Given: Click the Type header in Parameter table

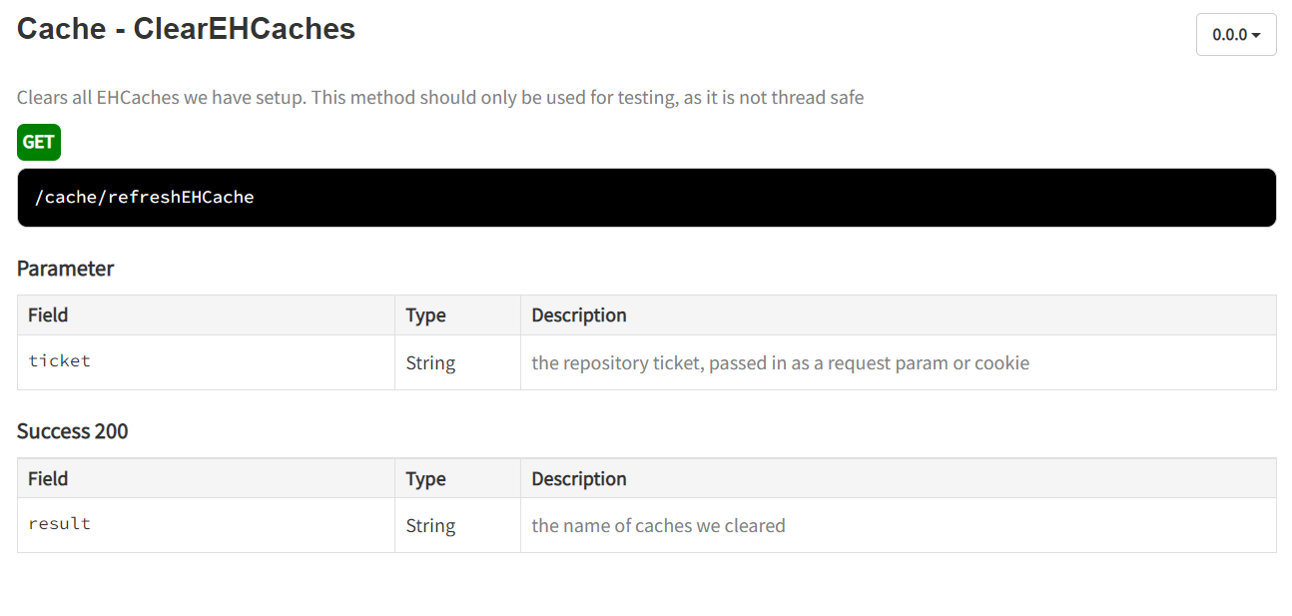Looking at the screenshot, I should click(425, 315).
